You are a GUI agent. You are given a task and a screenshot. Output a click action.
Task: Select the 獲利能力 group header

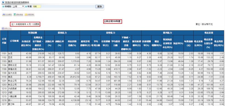tap(167, 33)
